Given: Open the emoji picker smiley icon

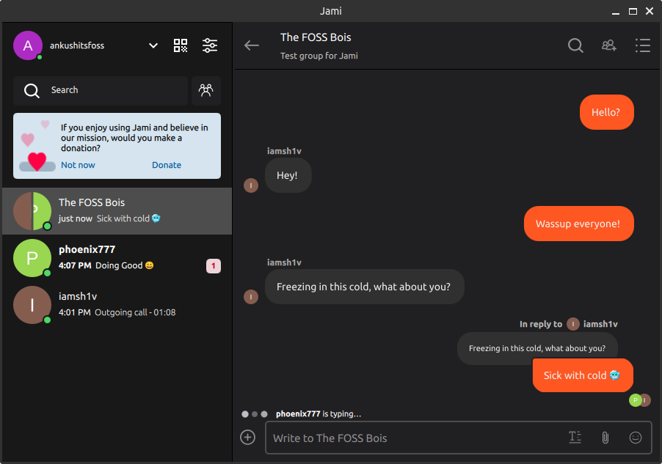Looking at the screenshot, I should [636, 438].
